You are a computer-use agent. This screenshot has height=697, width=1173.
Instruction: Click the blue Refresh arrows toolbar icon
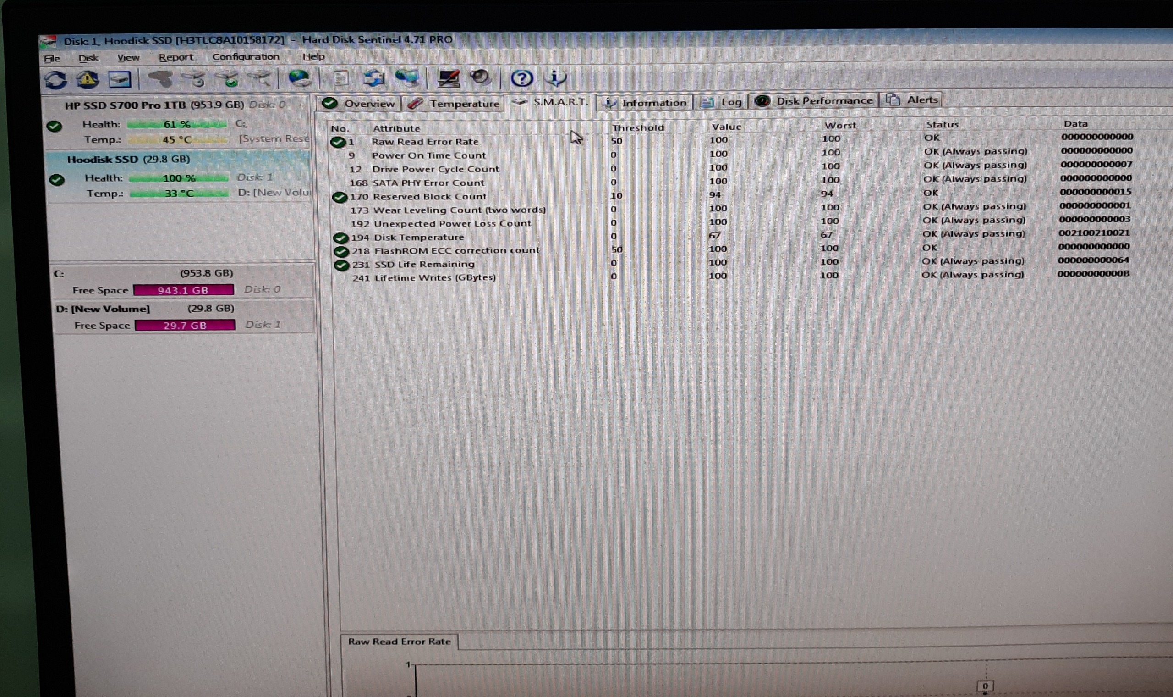pos(56,80)
